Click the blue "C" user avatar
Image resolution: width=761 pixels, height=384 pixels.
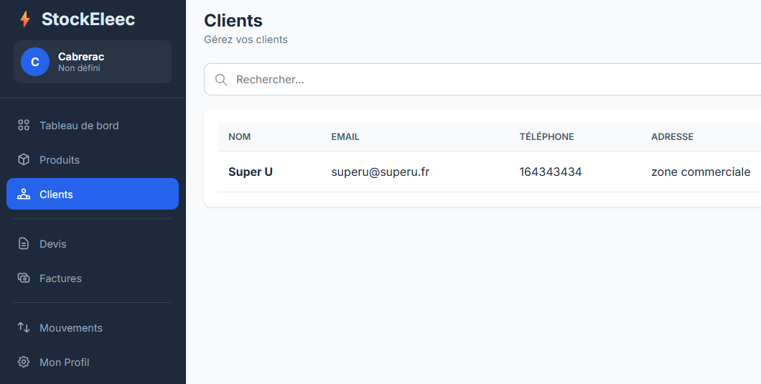point(35,62)
